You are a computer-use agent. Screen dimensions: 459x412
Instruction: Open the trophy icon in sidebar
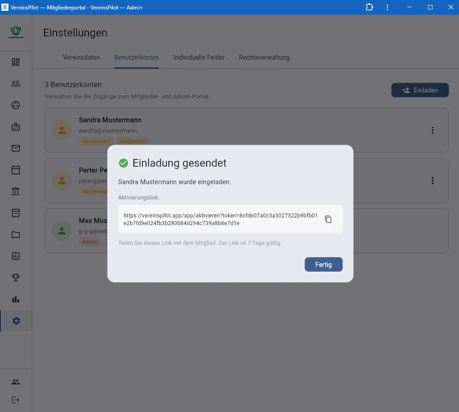click(x=16, y=278)
